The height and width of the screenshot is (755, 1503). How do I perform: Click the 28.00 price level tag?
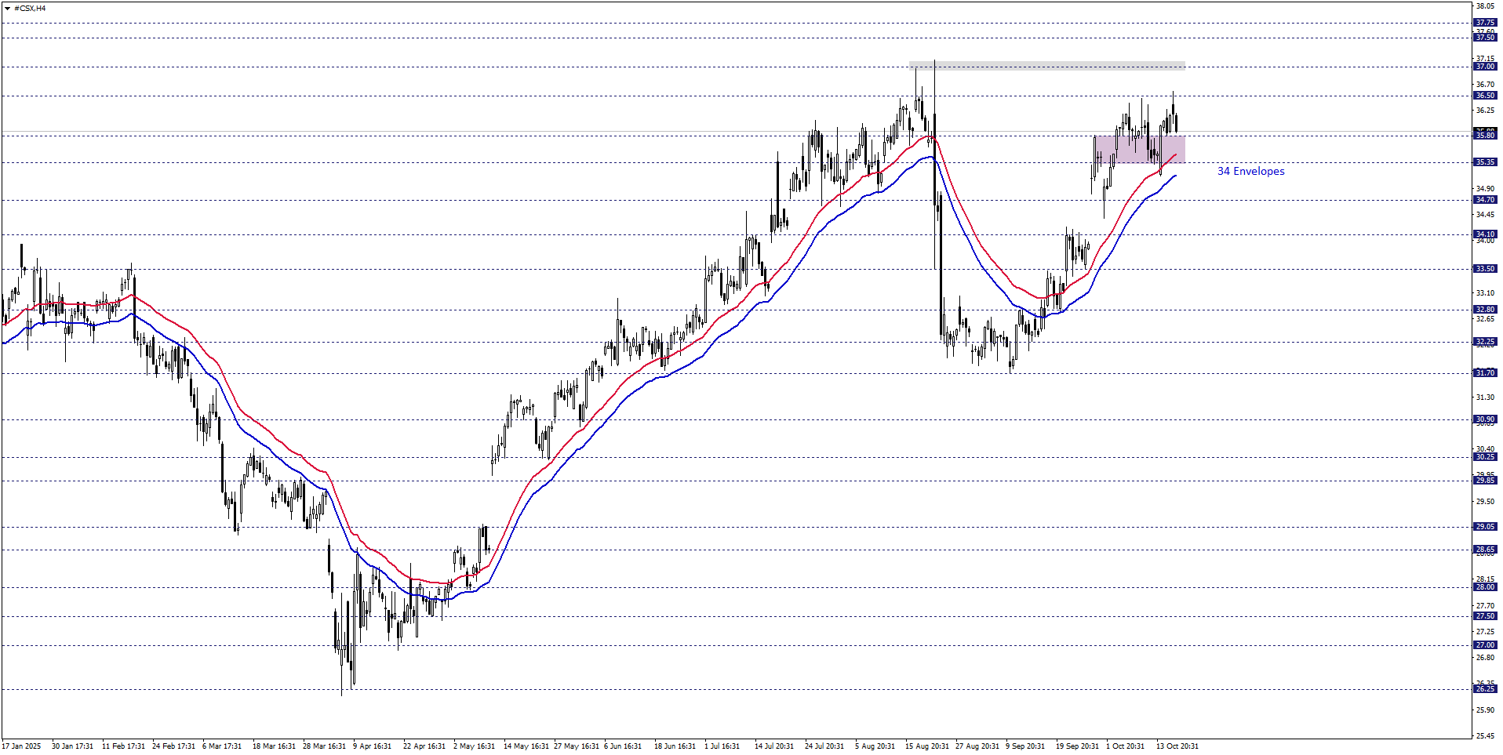coord(1485,587)
